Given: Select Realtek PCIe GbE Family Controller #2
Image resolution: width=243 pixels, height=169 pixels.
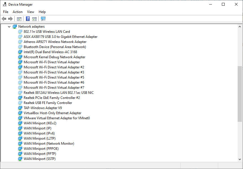Looking at the screenshot, I should [x=52, y=98].
